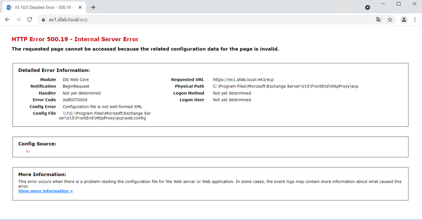Click the Physical Path value for HttpProxy\ecp
Image resolution: width=422 pixels, height=220 pixels.
[x=286, y=86]
